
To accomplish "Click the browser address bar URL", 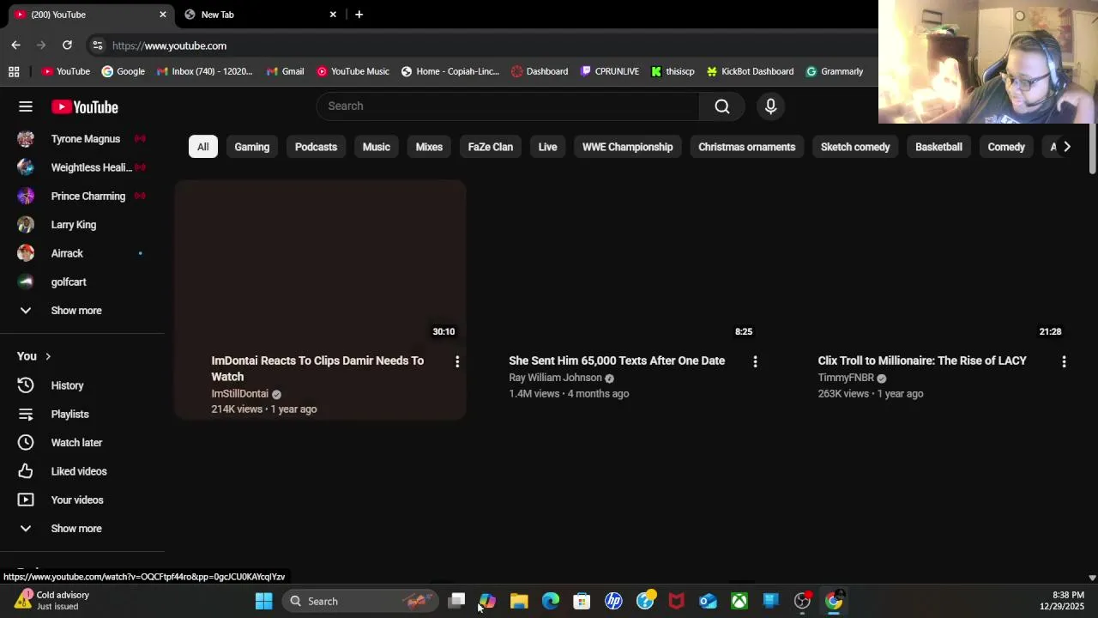I will (x=170, y=45).
